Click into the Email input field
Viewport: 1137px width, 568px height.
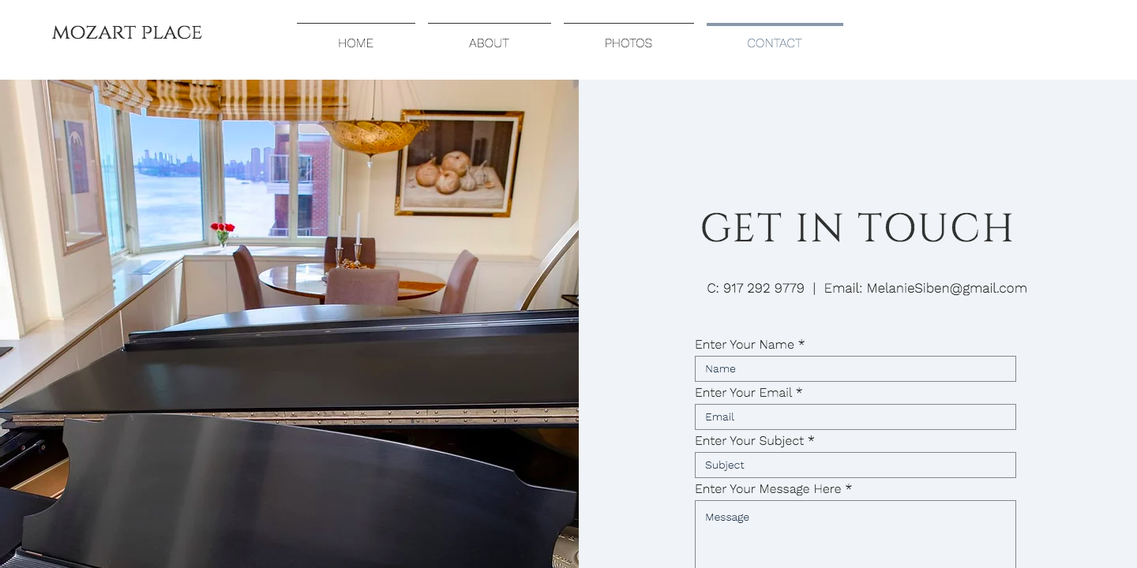coord(855,417)
